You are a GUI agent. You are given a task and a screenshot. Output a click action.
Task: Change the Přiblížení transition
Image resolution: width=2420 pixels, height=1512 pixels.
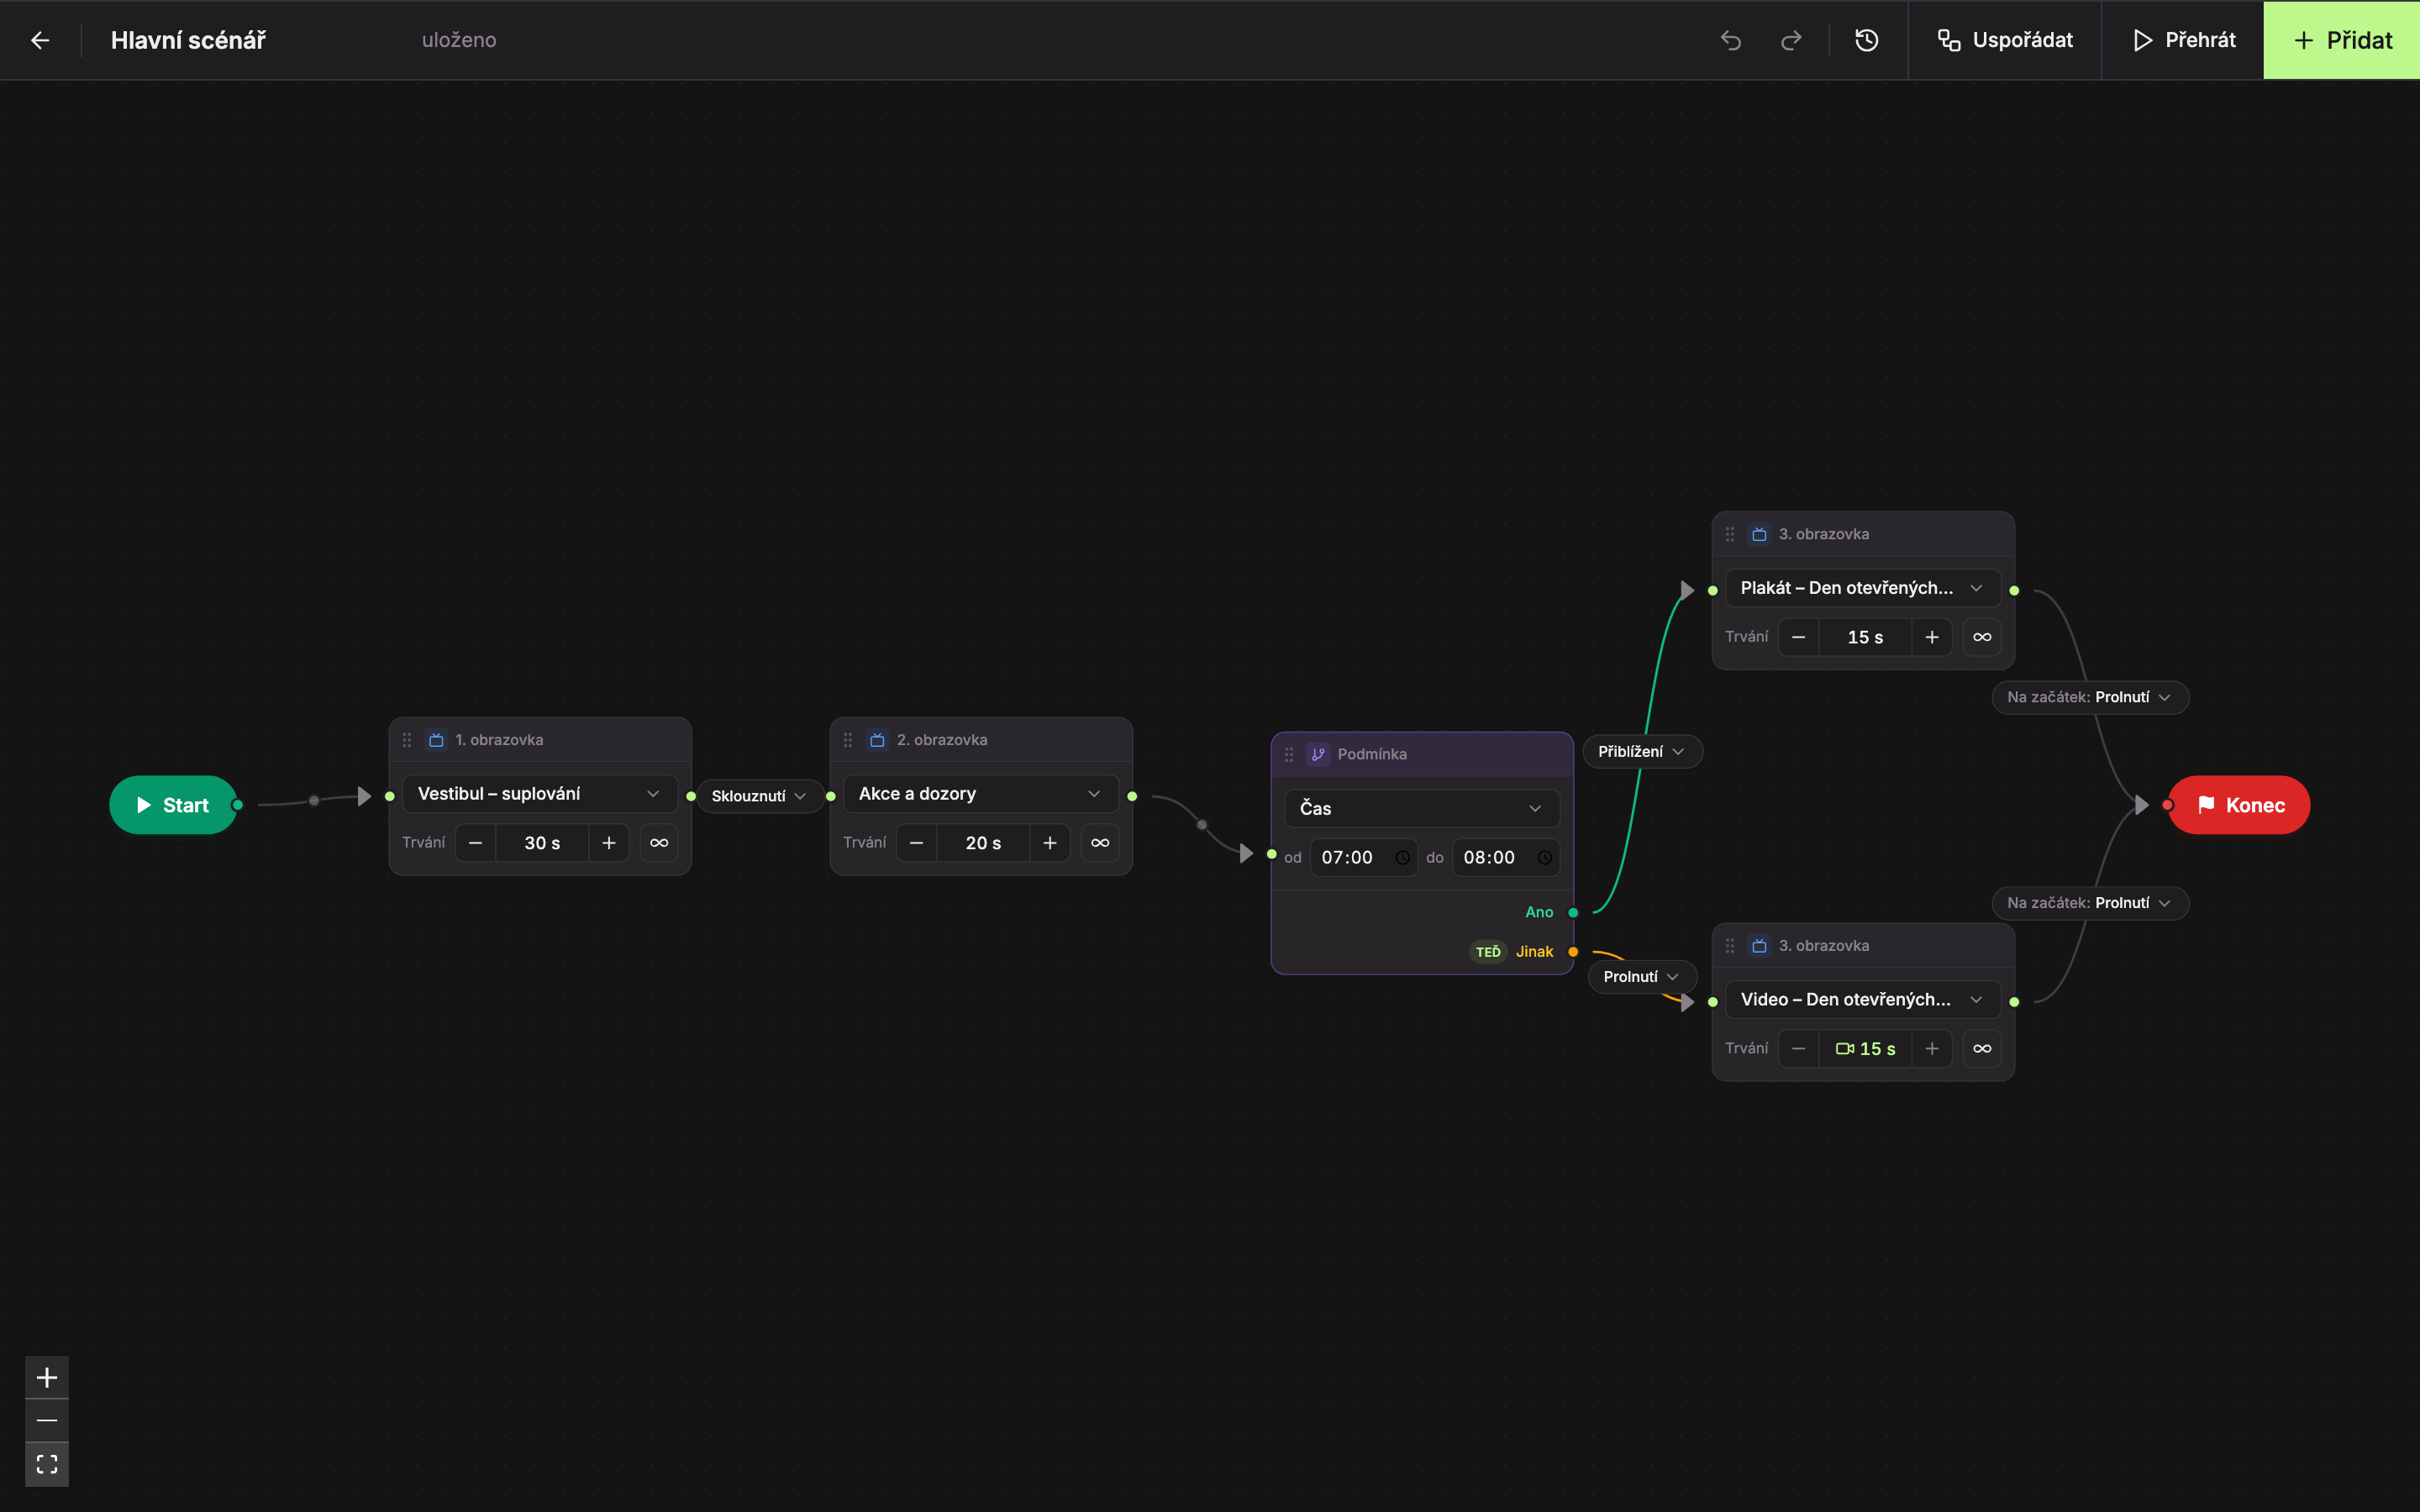(x=1642, y=752)
